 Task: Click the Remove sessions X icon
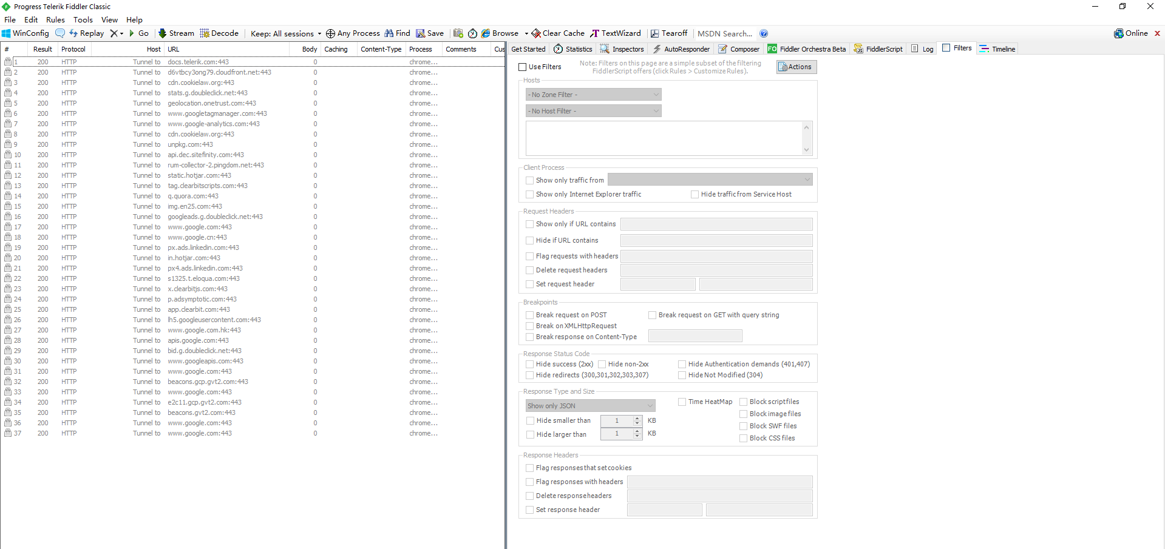click(114, 33)
